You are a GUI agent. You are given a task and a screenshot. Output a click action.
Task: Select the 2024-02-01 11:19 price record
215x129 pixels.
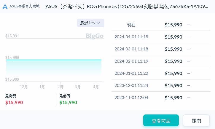pyautogui.click(x=161, y=61)
